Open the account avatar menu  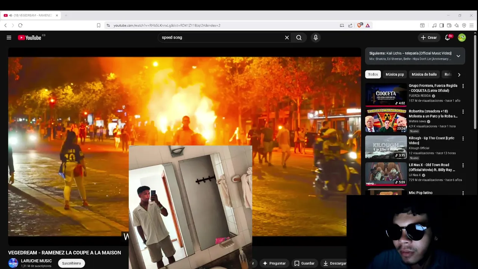462,37
